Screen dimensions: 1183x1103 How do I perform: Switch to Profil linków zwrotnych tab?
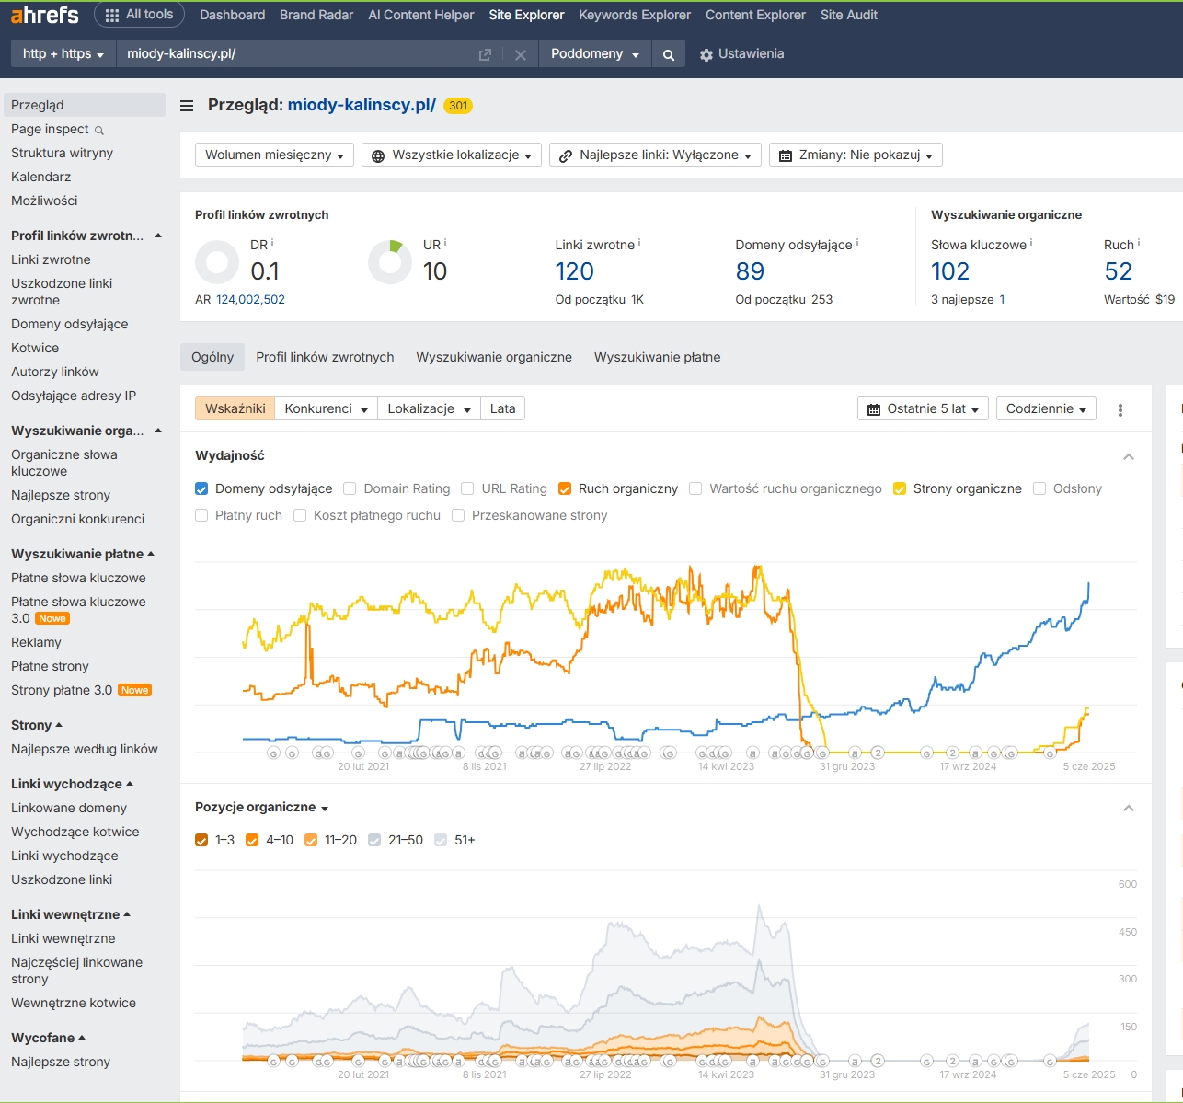tap(325, 357)
